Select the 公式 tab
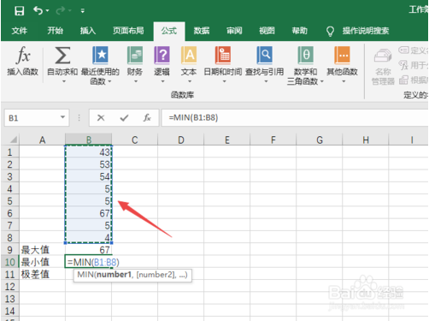 point(169,31)
